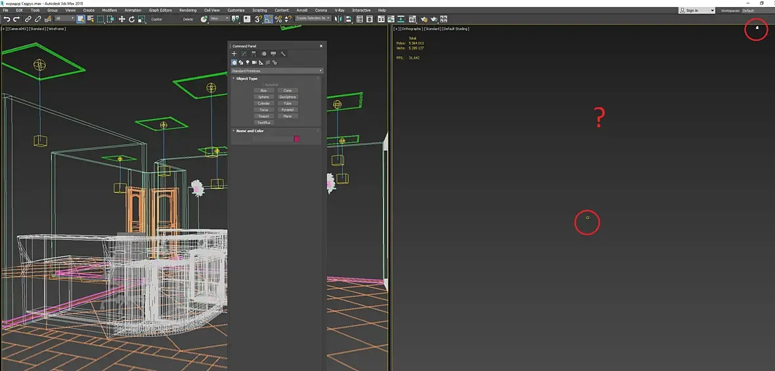The image size is (775, 371).
Task: Select the Move transform tool
Action: [122, 20]
